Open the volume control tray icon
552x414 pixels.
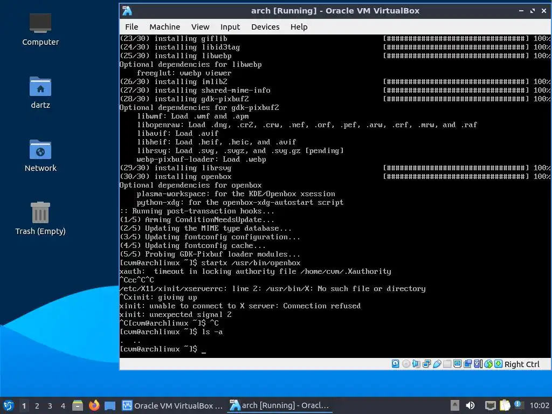click(x=470, y=405)
